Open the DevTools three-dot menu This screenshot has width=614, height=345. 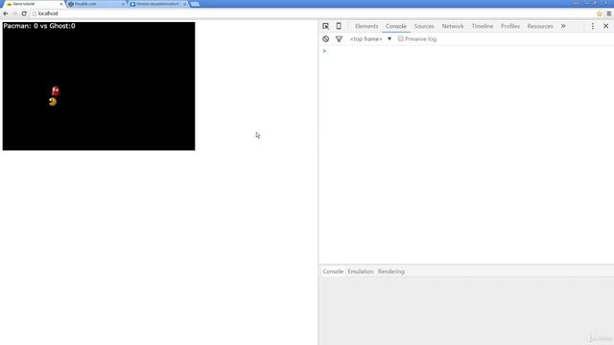[x=593, y=26]
